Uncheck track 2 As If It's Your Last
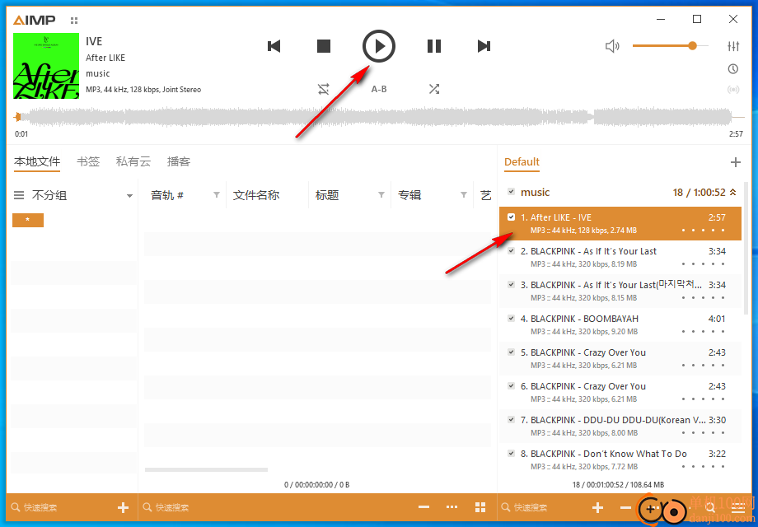The height and width of the screenshot is (527, 758). pos(511,250)
